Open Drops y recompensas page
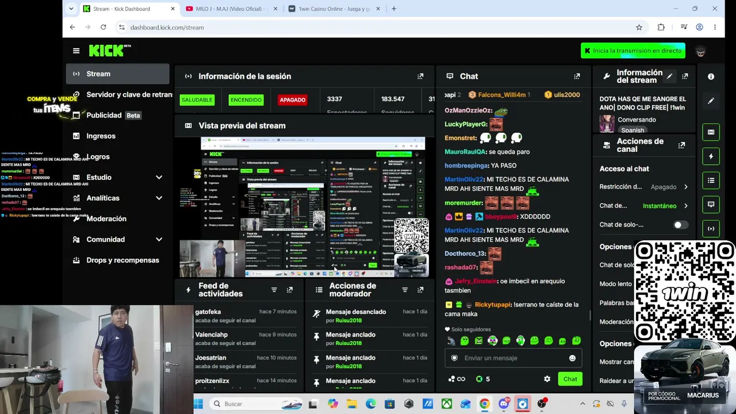The image size is (736, 414). [x=118, y=260]
